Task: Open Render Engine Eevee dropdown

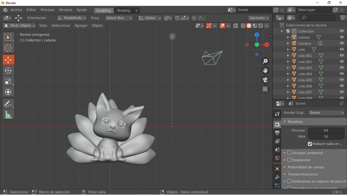Action: 326,113
